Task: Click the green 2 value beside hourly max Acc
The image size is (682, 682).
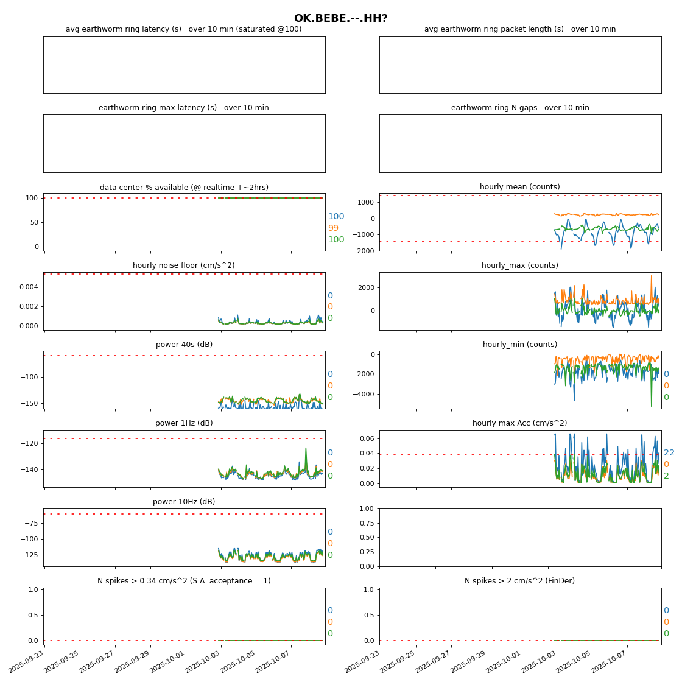Action: pyautogui.click(x=666, y=476)
